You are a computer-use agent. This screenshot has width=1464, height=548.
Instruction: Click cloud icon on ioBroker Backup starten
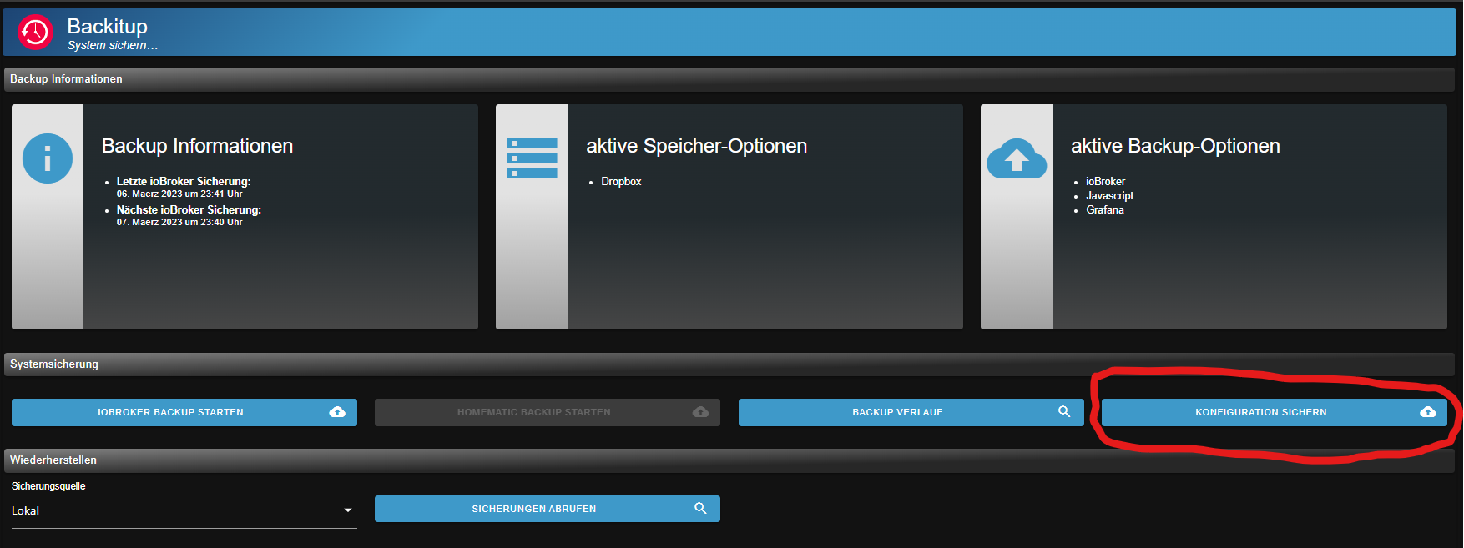point(337,412)
